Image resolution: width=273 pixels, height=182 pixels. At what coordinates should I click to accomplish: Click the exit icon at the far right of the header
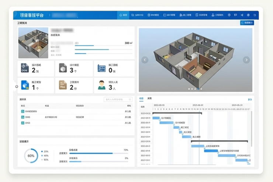[255, 15]
